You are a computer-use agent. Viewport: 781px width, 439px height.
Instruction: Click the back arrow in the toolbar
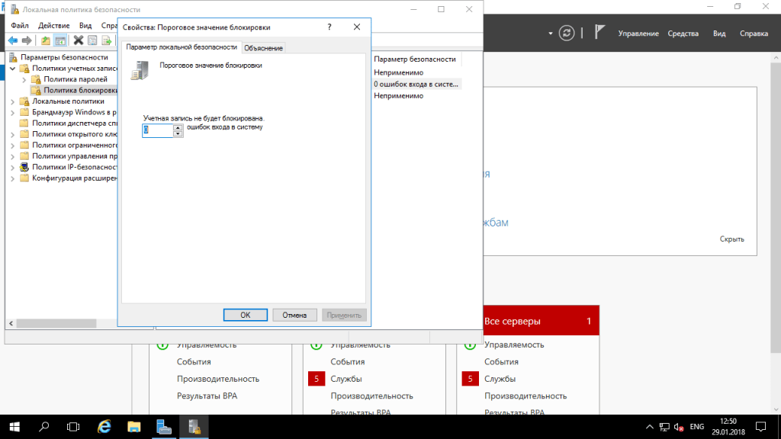click(x=13, y=40)
